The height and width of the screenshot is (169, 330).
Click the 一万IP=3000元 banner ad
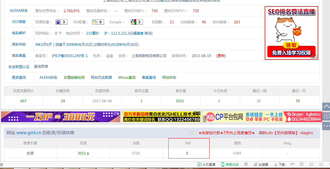pyautogui.click(x=61, y=117)
